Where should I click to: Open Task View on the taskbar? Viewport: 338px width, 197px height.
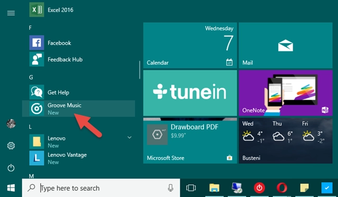pos(191,188)
